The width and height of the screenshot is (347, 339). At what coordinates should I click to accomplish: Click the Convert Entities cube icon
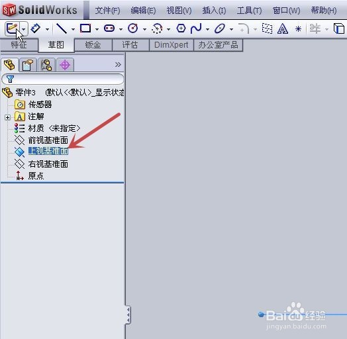point(339,28)
